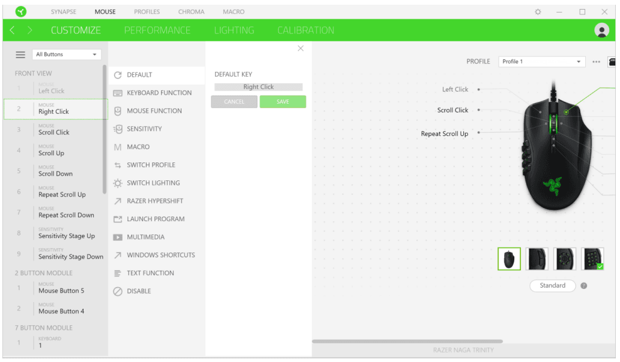Image resolution: width=620 pixels, height=362 pixels.
Task: Expand the All Buttons dropdown
Action: (66, 55)
